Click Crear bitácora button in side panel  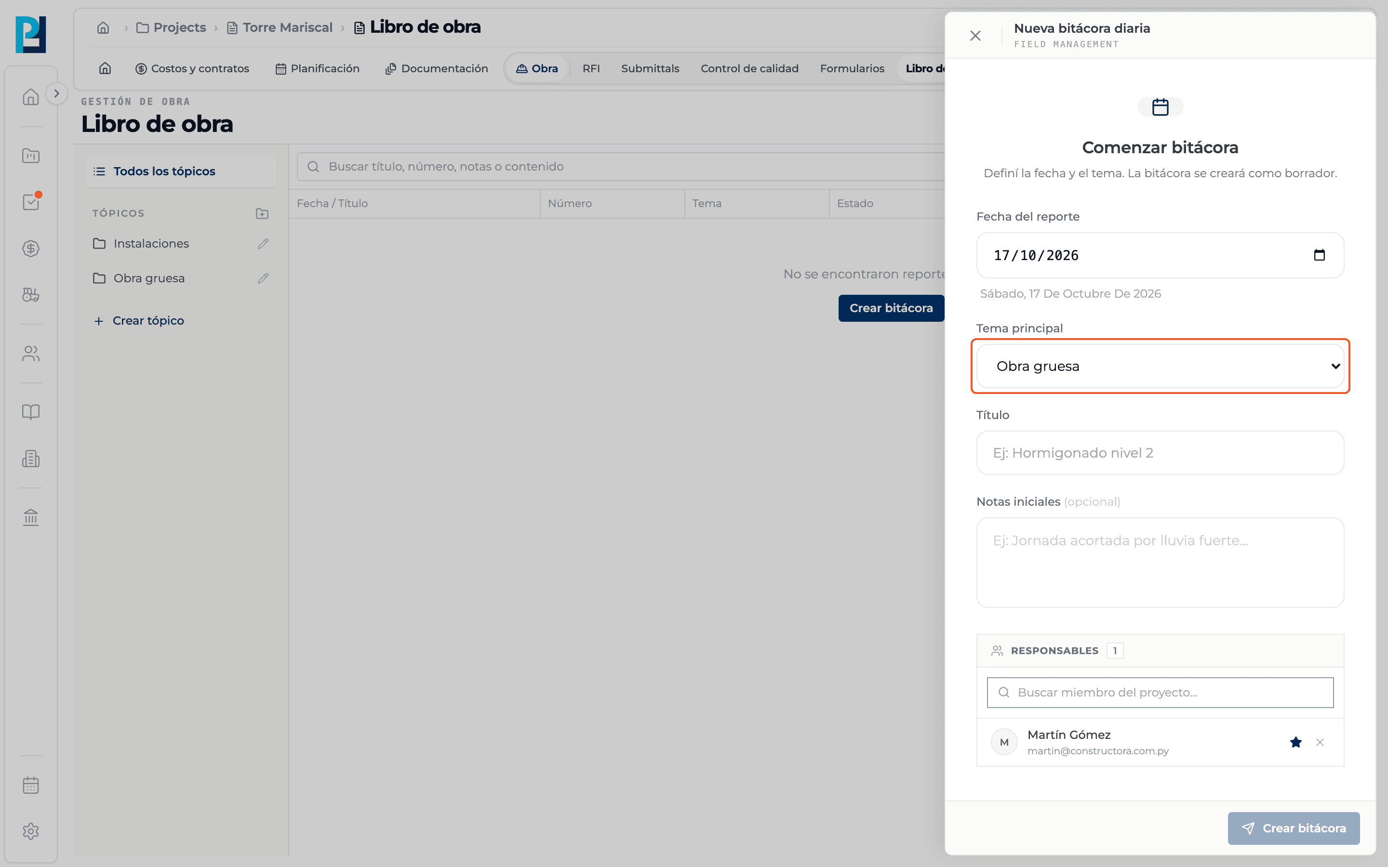1294,828
